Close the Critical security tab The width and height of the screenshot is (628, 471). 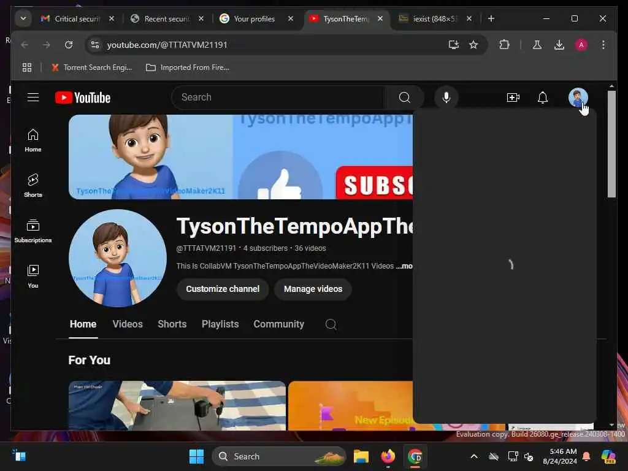(112, 19)
